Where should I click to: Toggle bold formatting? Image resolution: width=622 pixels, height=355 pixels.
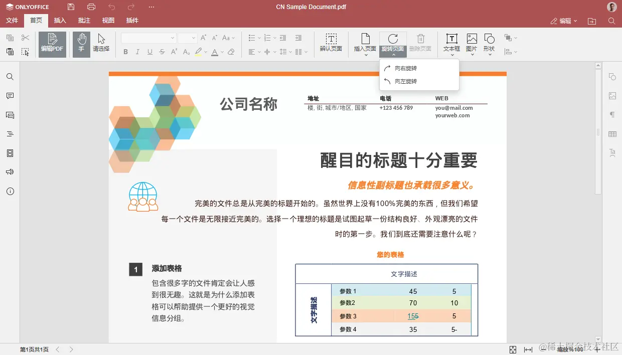point(126,52)
